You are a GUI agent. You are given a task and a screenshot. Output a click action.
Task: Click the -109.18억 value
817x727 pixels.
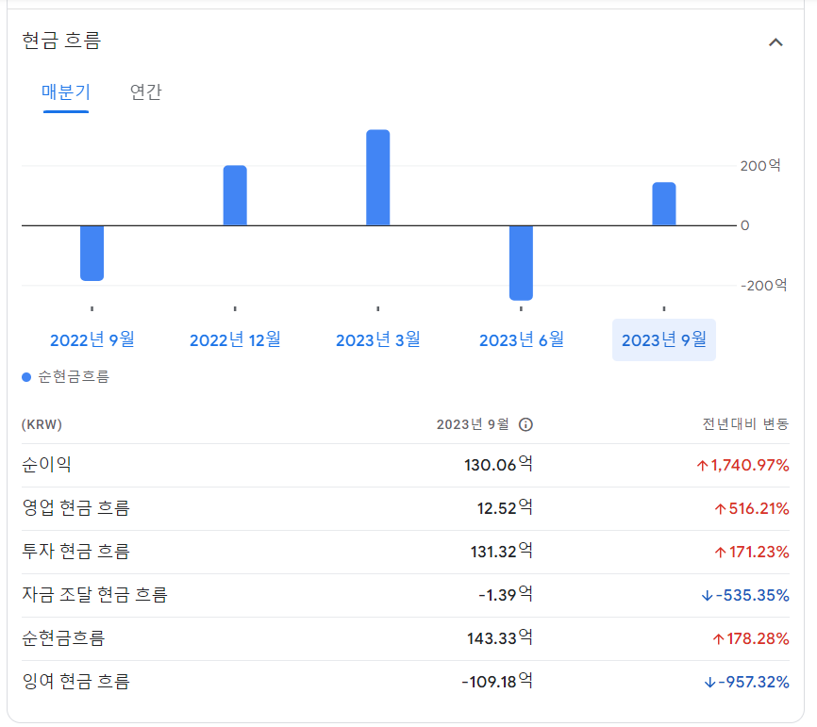[497, 681]
